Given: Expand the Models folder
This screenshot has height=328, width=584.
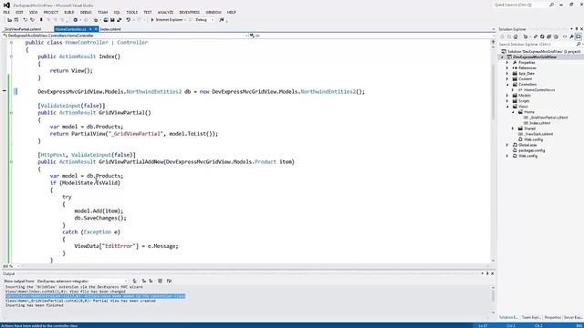Looking at the screenshot, I should click(x=507, y=96).
